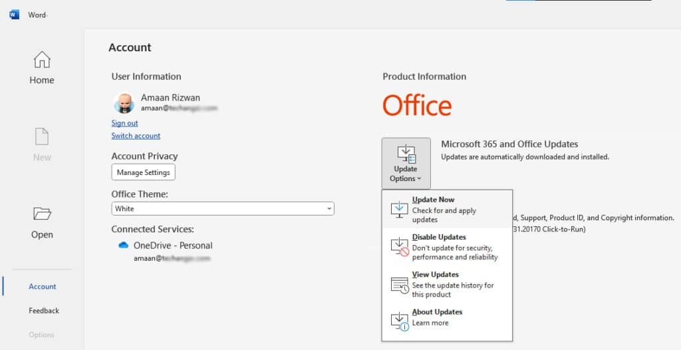681x350 pixels.
Task: Click the Account Privacy heading
Action: (x=144, y=156)
